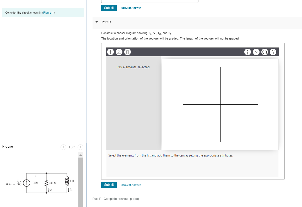
Task: Click the phasor diagram axes origin
Action: (220, 104)
